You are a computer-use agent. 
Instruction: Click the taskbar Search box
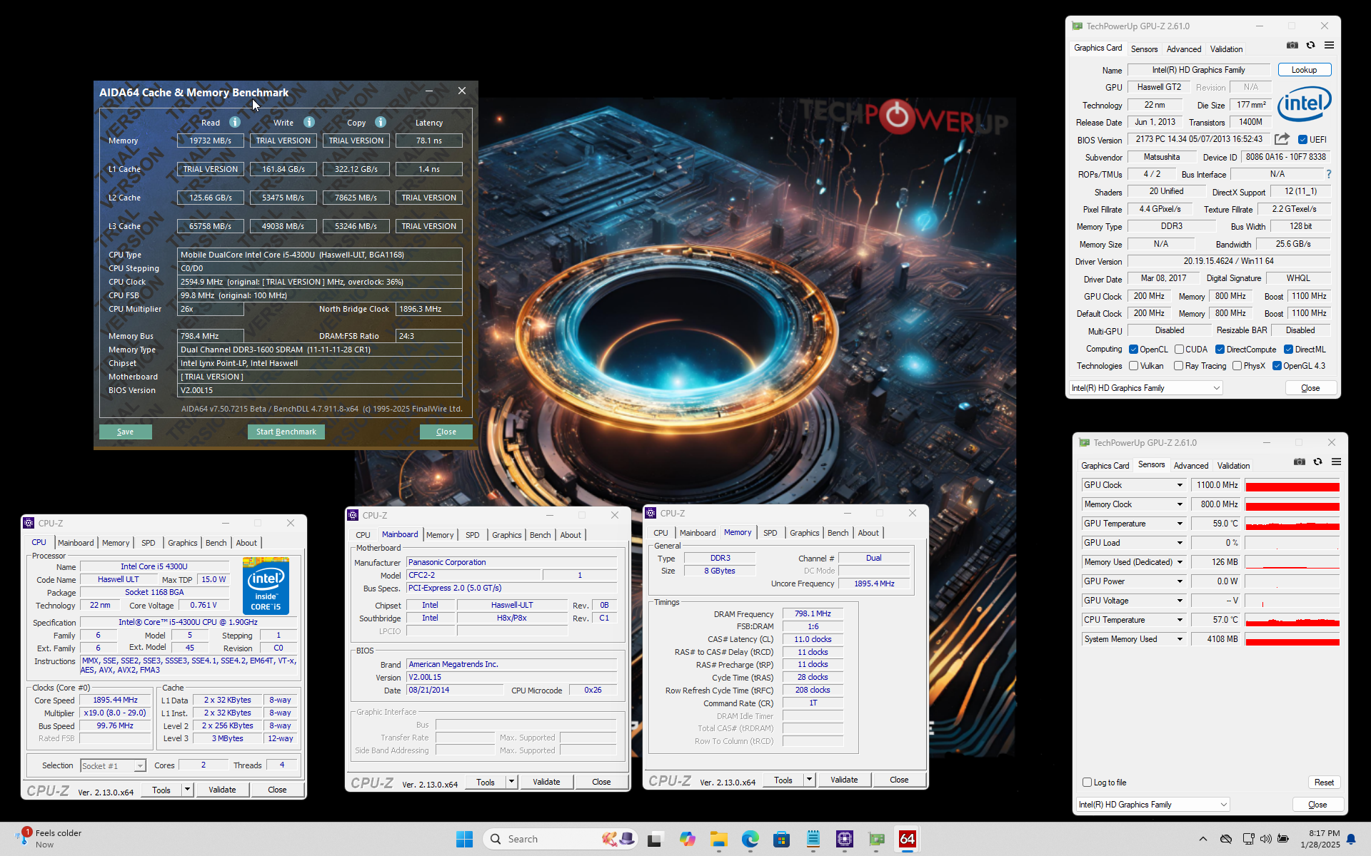click(561, 839)
